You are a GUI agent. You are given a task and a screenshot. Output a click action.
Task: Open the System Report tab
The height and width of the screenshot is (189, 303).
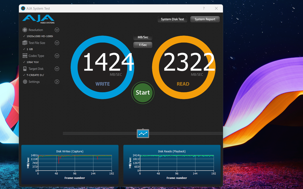(x=205, y=19)
